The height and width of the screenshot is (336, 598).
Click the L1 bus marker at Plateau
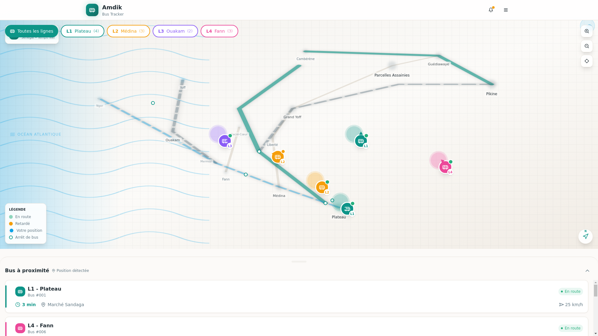point(347,209)
